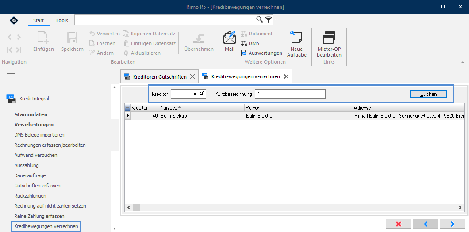Jump to last record navigation icon
Image resolution: width=469 pixels, height=232 pixels.
click(19, 49)
